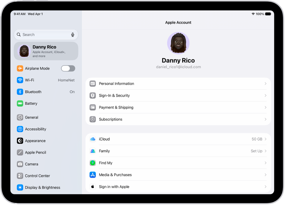This screenshot has width=285, height=205.
Task: Tap the microphone dictation icon in search
Action: coord(73,34)
